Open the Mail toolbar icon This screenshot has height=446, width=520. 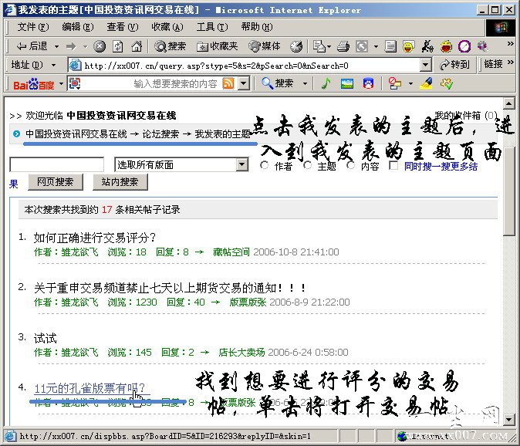tap(319, 46)
